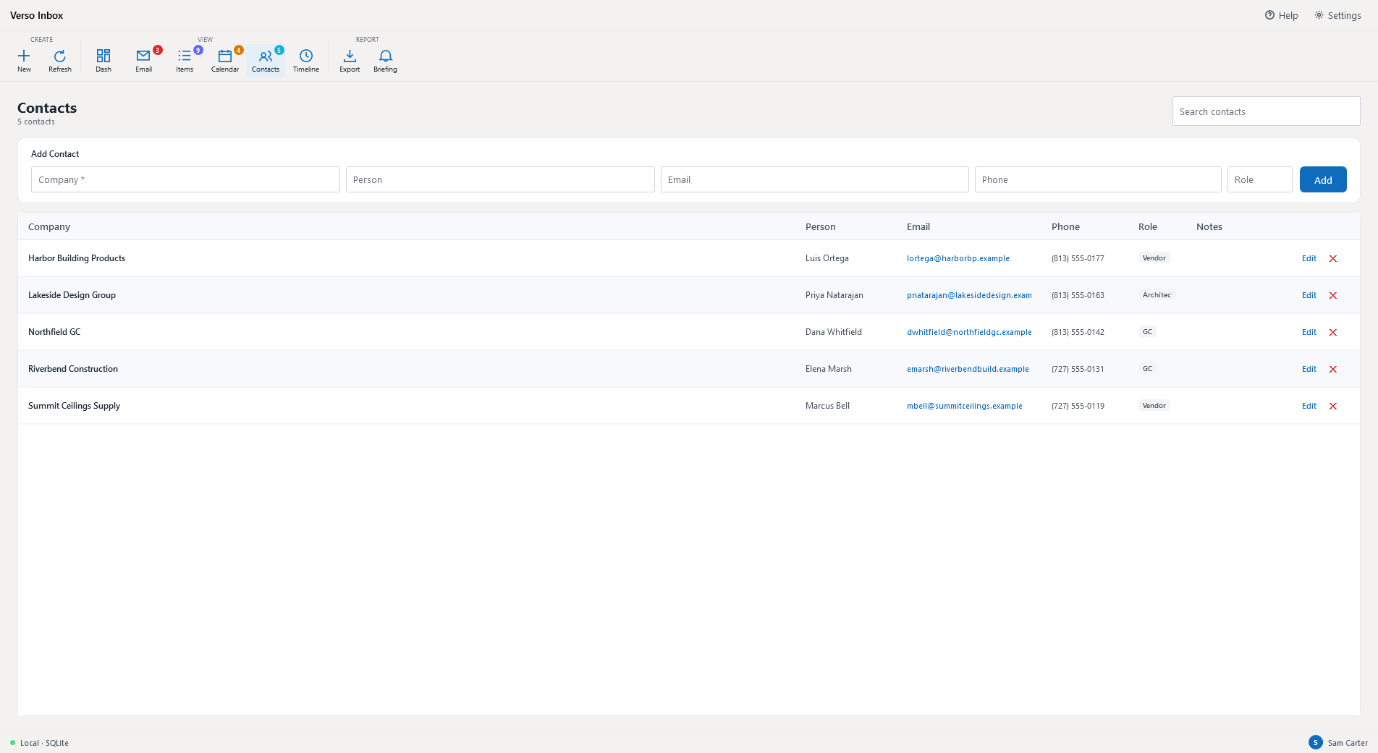
Task: Select the Architec role tag
Action: point(1157,295)
